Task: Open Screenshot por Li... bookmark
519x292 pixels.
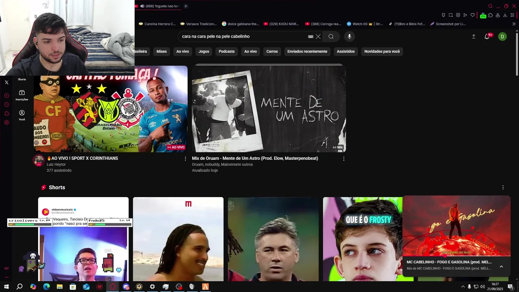Action: click(x=448, y=24)
